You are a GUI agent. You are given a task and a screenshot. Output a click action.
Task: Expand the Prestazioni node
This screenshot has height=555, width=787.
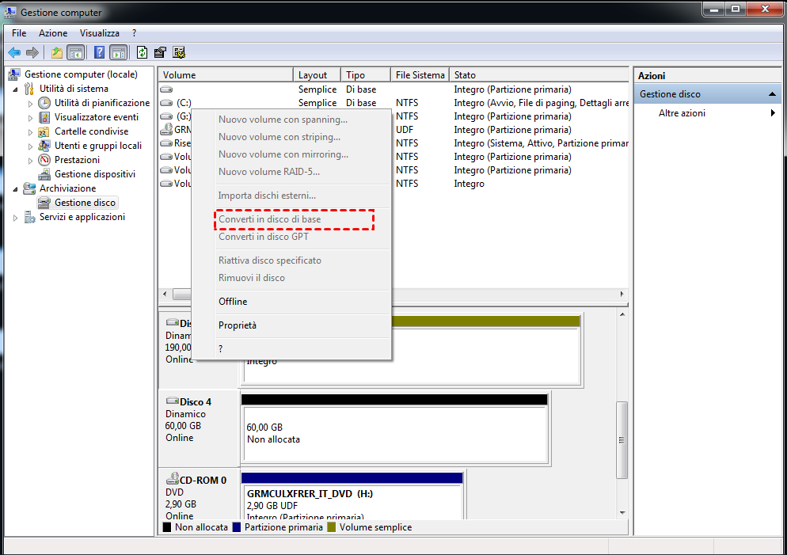[x=30, y=161]
